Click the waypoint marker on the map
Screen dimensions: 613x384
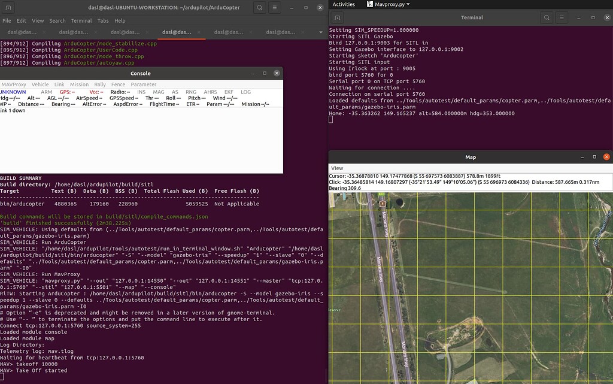[383, 204]
